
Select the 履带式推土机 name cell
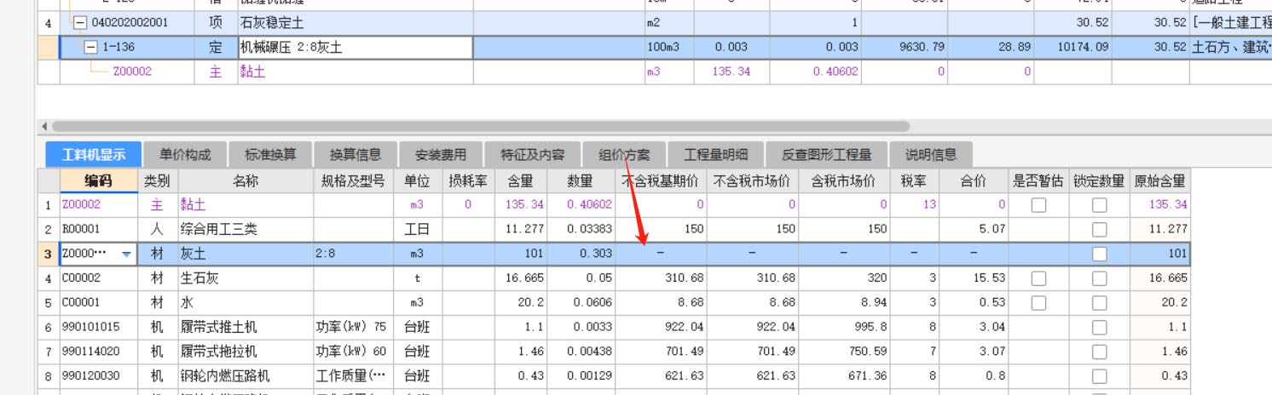pyautogui.click(x=246, y=327)
